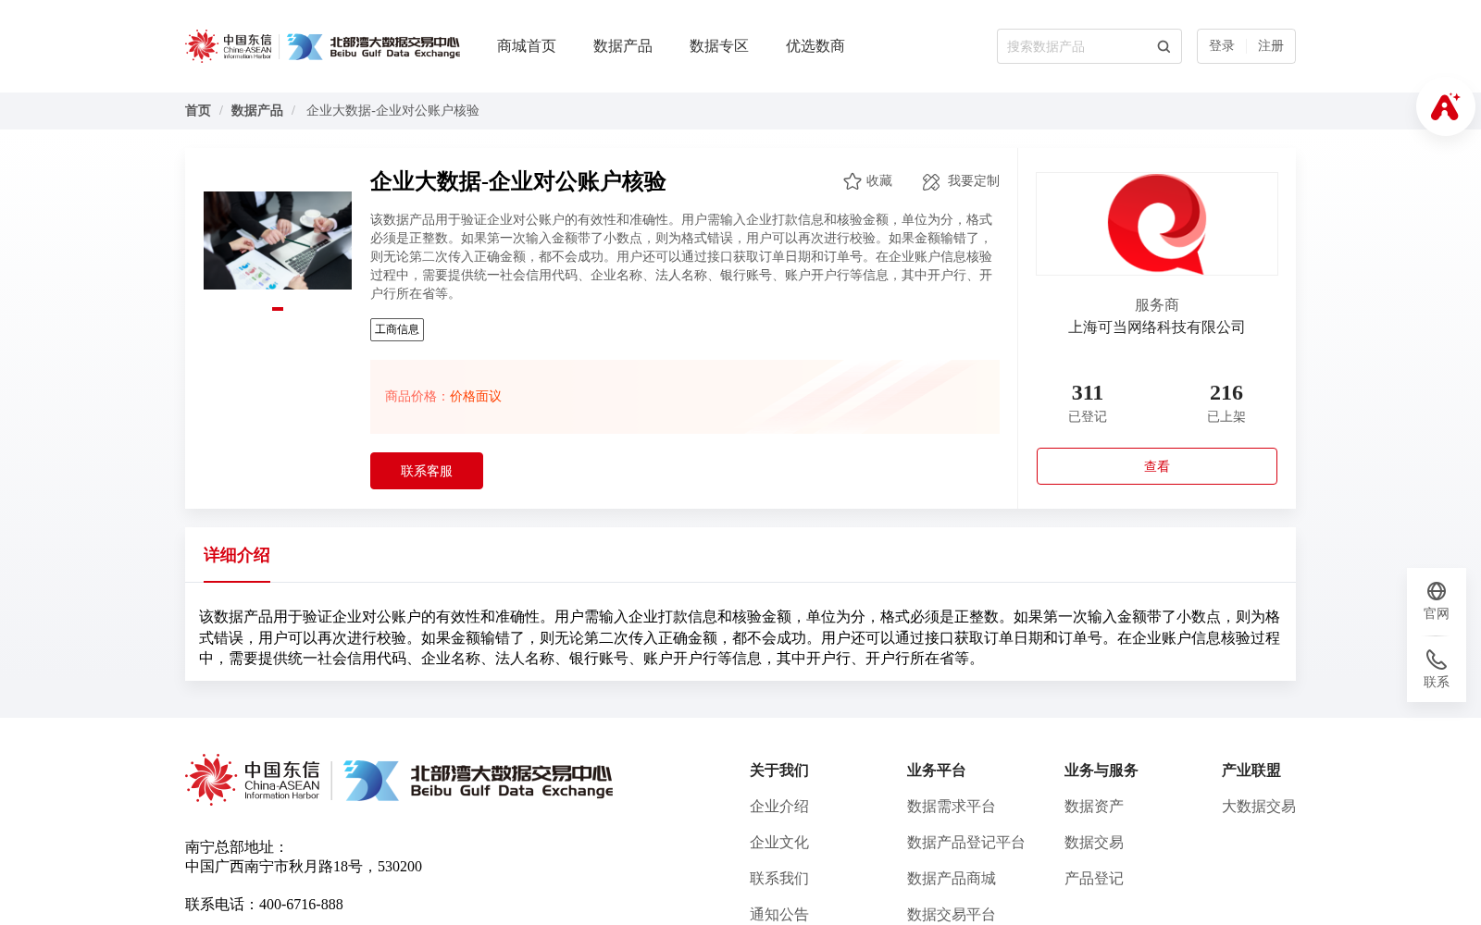Open footer link 联系我们
The image size is (1481, 925).
(x=779, y=879)
